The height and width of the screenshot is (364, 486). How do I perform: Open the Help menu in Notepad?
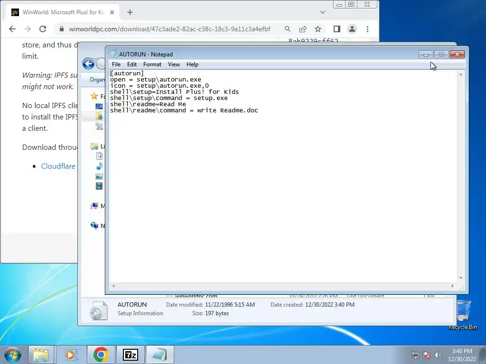192,64
